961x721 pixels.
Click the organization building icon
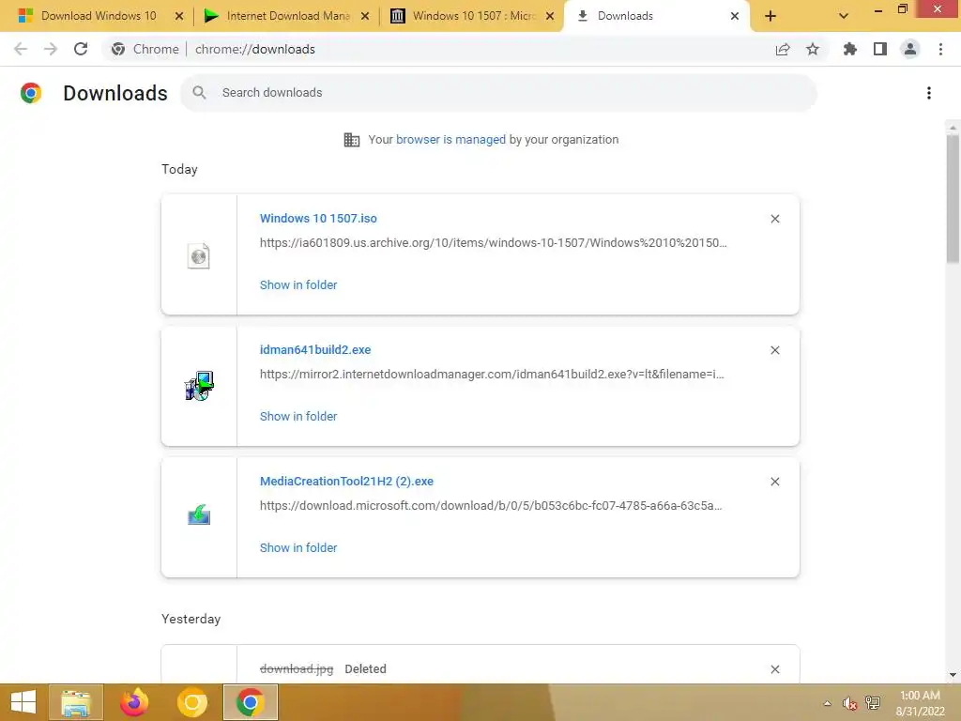coord(352,140)
